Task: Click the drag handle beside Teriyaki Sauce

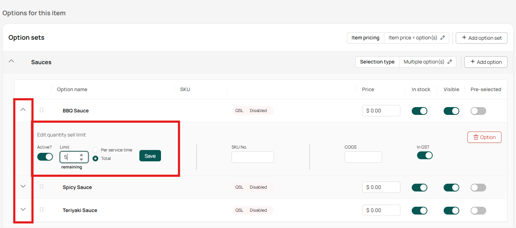Action: (x=41, y=210)
